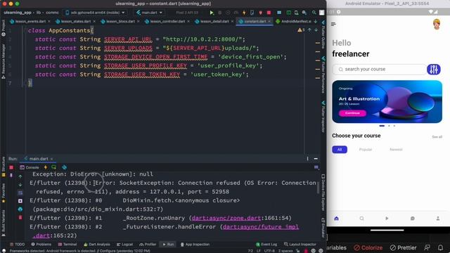The width and height of the screenshot is (450, 253).
Task: Switch to lesson_detail.dart tab
Action: [214, 22]
